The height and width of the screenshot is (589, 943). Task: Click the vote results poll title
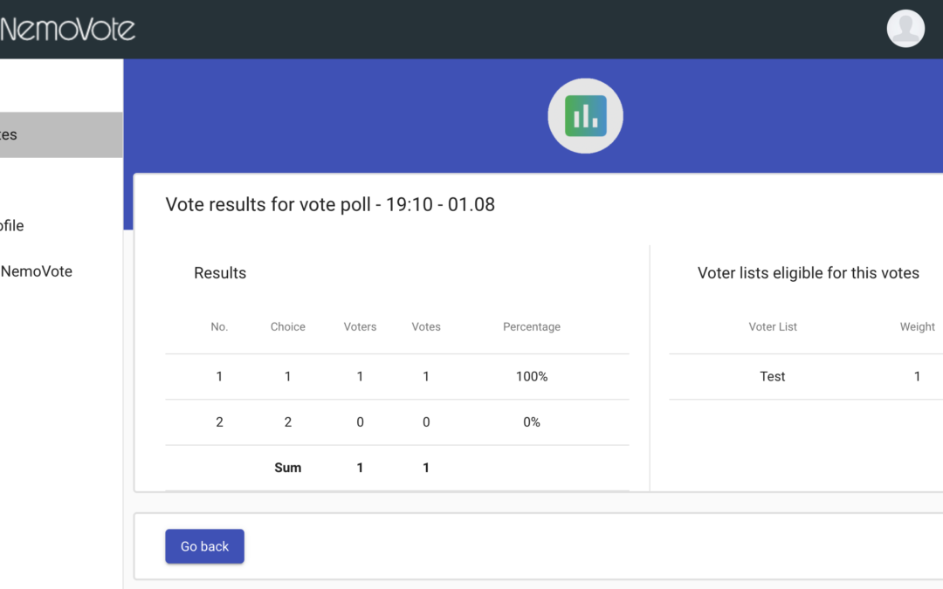[330, 205]
